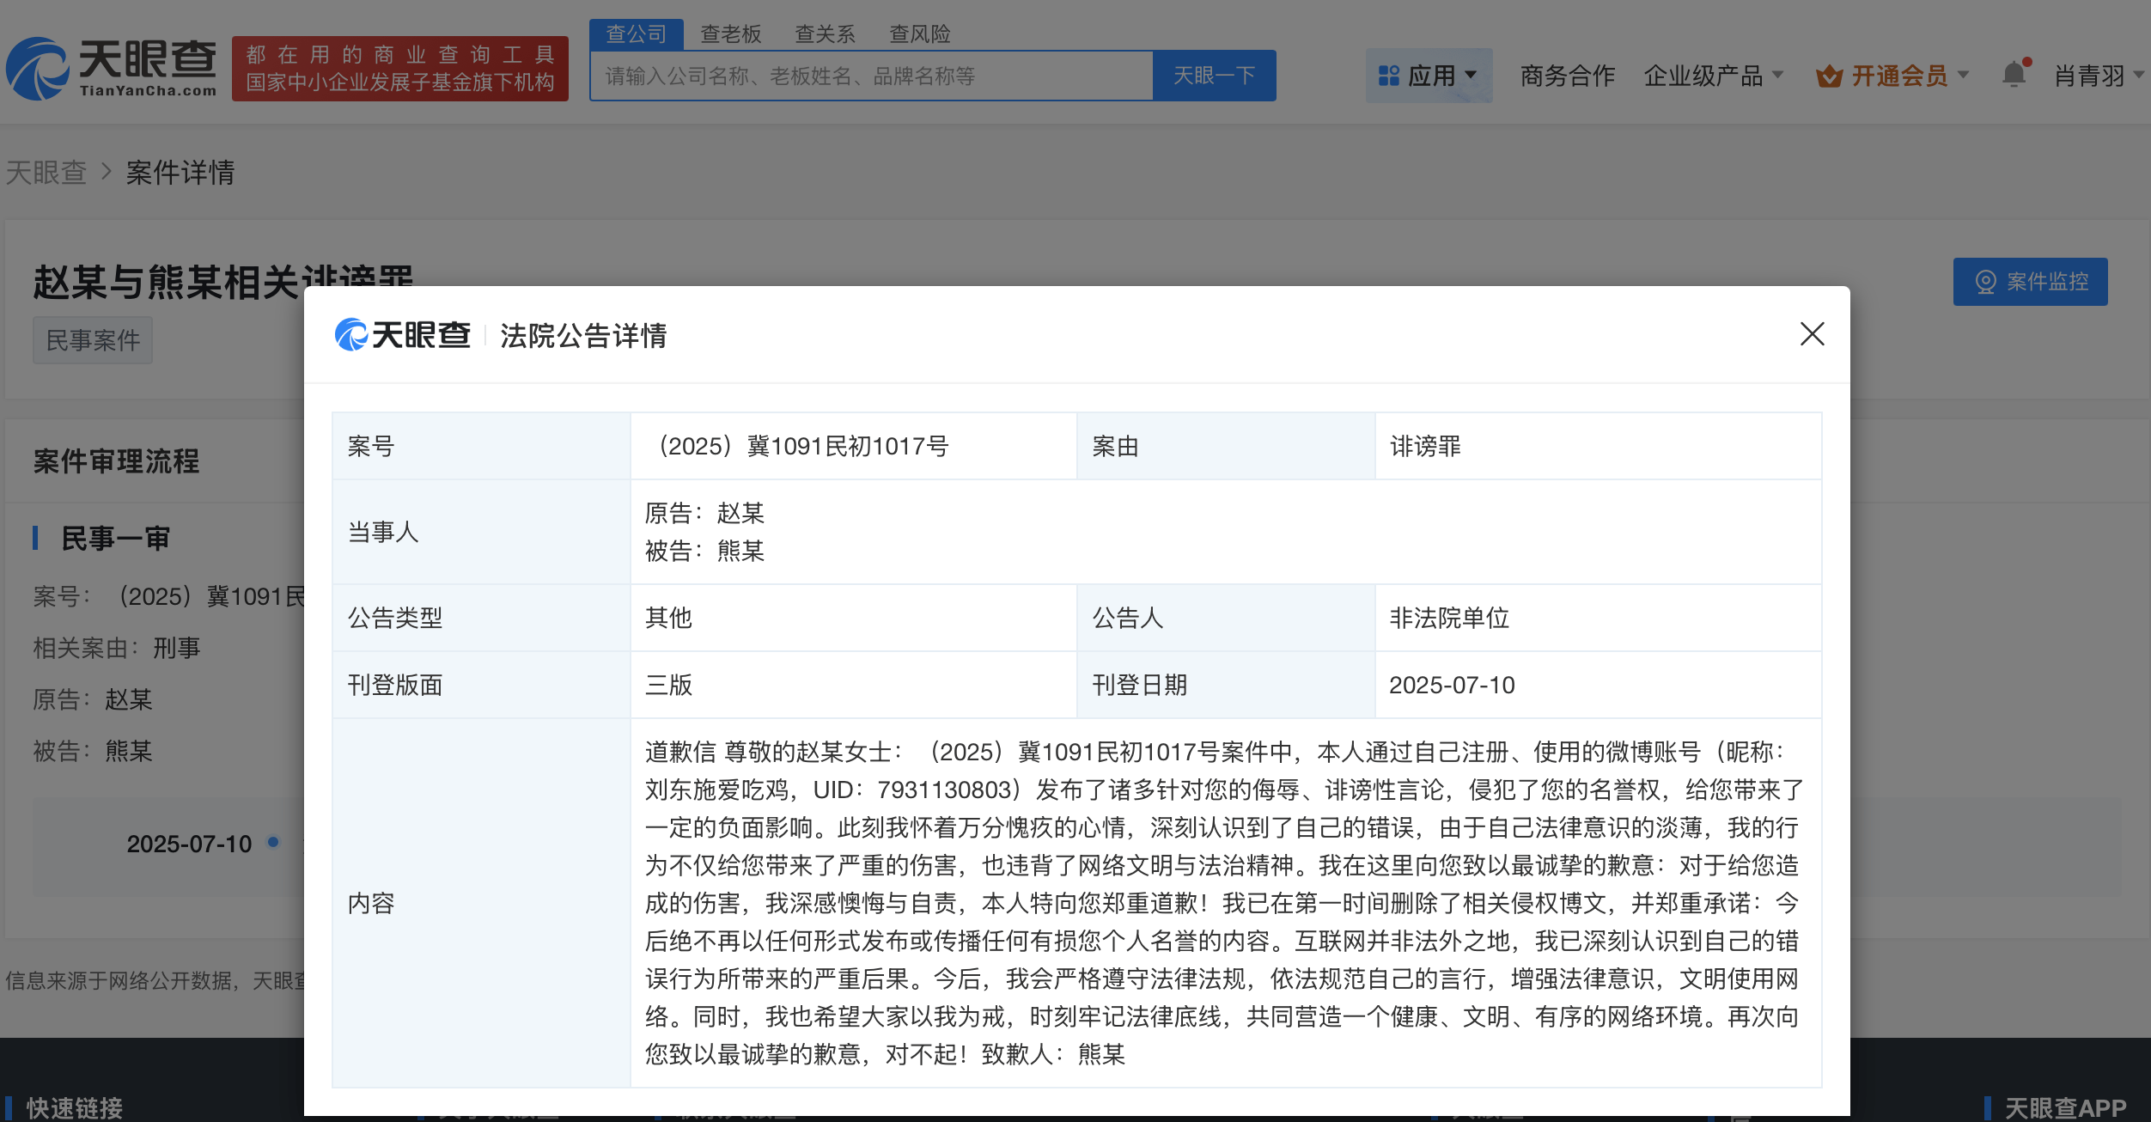Select the 查公司 search tab
The width and height of the screenshot is (2151, 1122).
(636, 34)
